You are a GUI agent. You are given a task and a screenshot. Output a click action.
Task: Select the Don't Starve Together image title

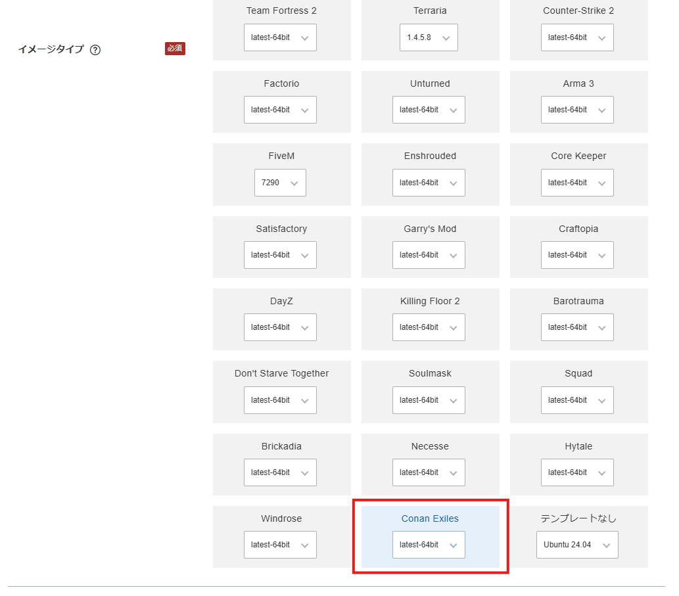coord(281,373)
